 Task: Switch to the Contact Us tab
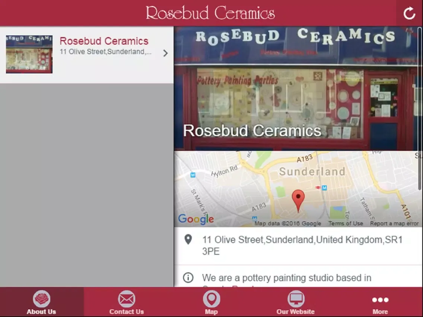click(127, 302)
